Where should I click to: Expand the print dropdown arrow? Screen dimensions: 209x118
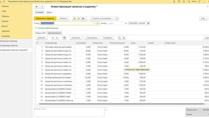(x=86, y=18)
